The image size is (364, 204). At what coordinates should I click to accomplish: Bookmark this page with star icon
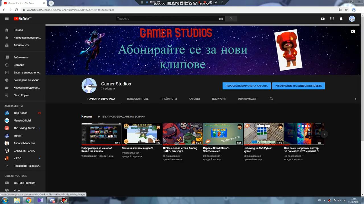(x=346, y=10)
